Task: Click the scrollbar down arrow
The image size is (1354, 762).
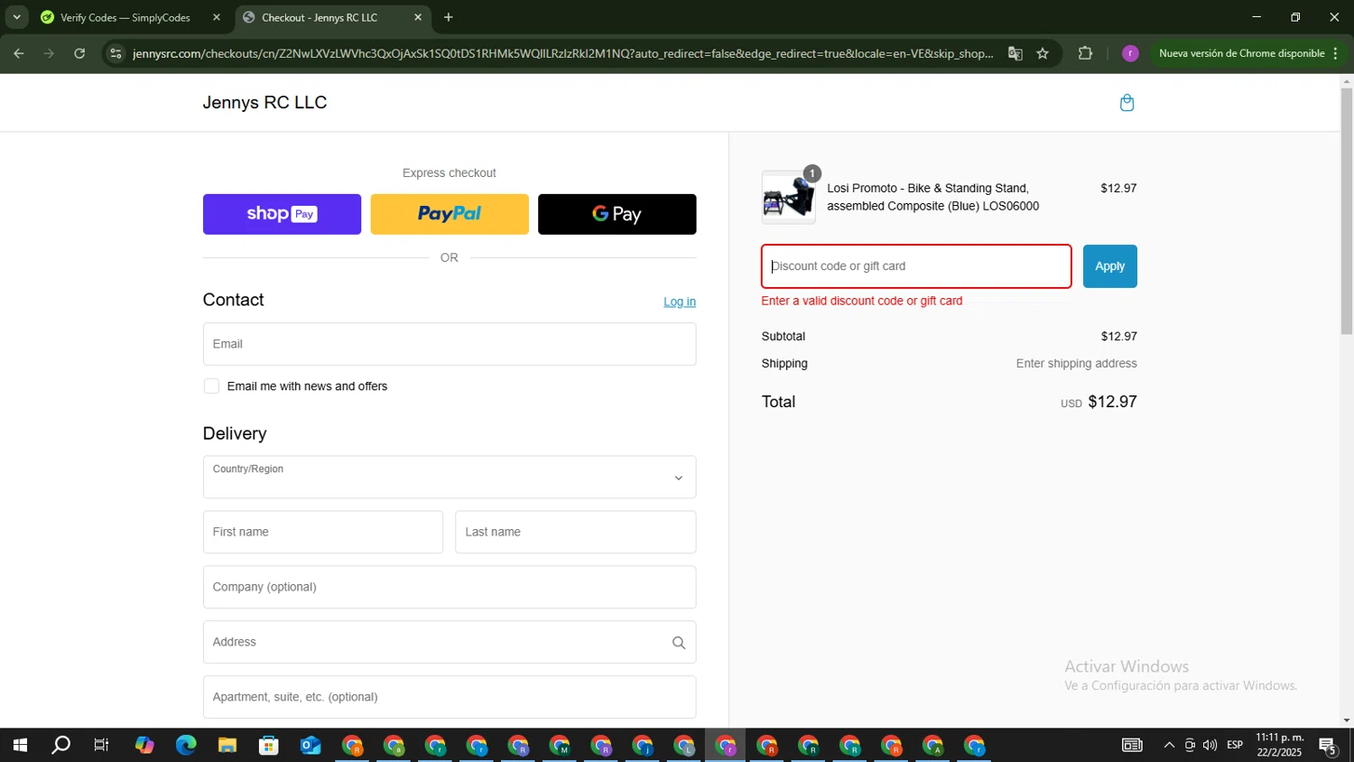Action: [1347, 720]
